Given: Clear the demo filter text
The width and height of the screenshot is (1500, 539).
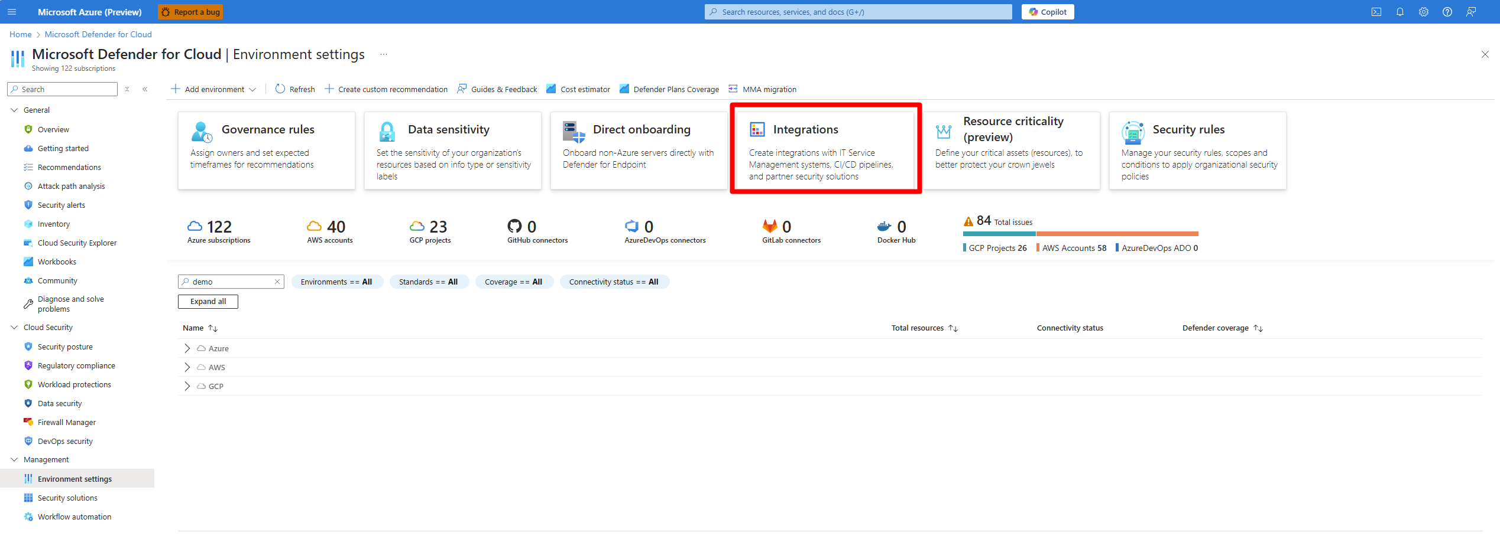Looking at the screenshot, I should tap(277, 282).
